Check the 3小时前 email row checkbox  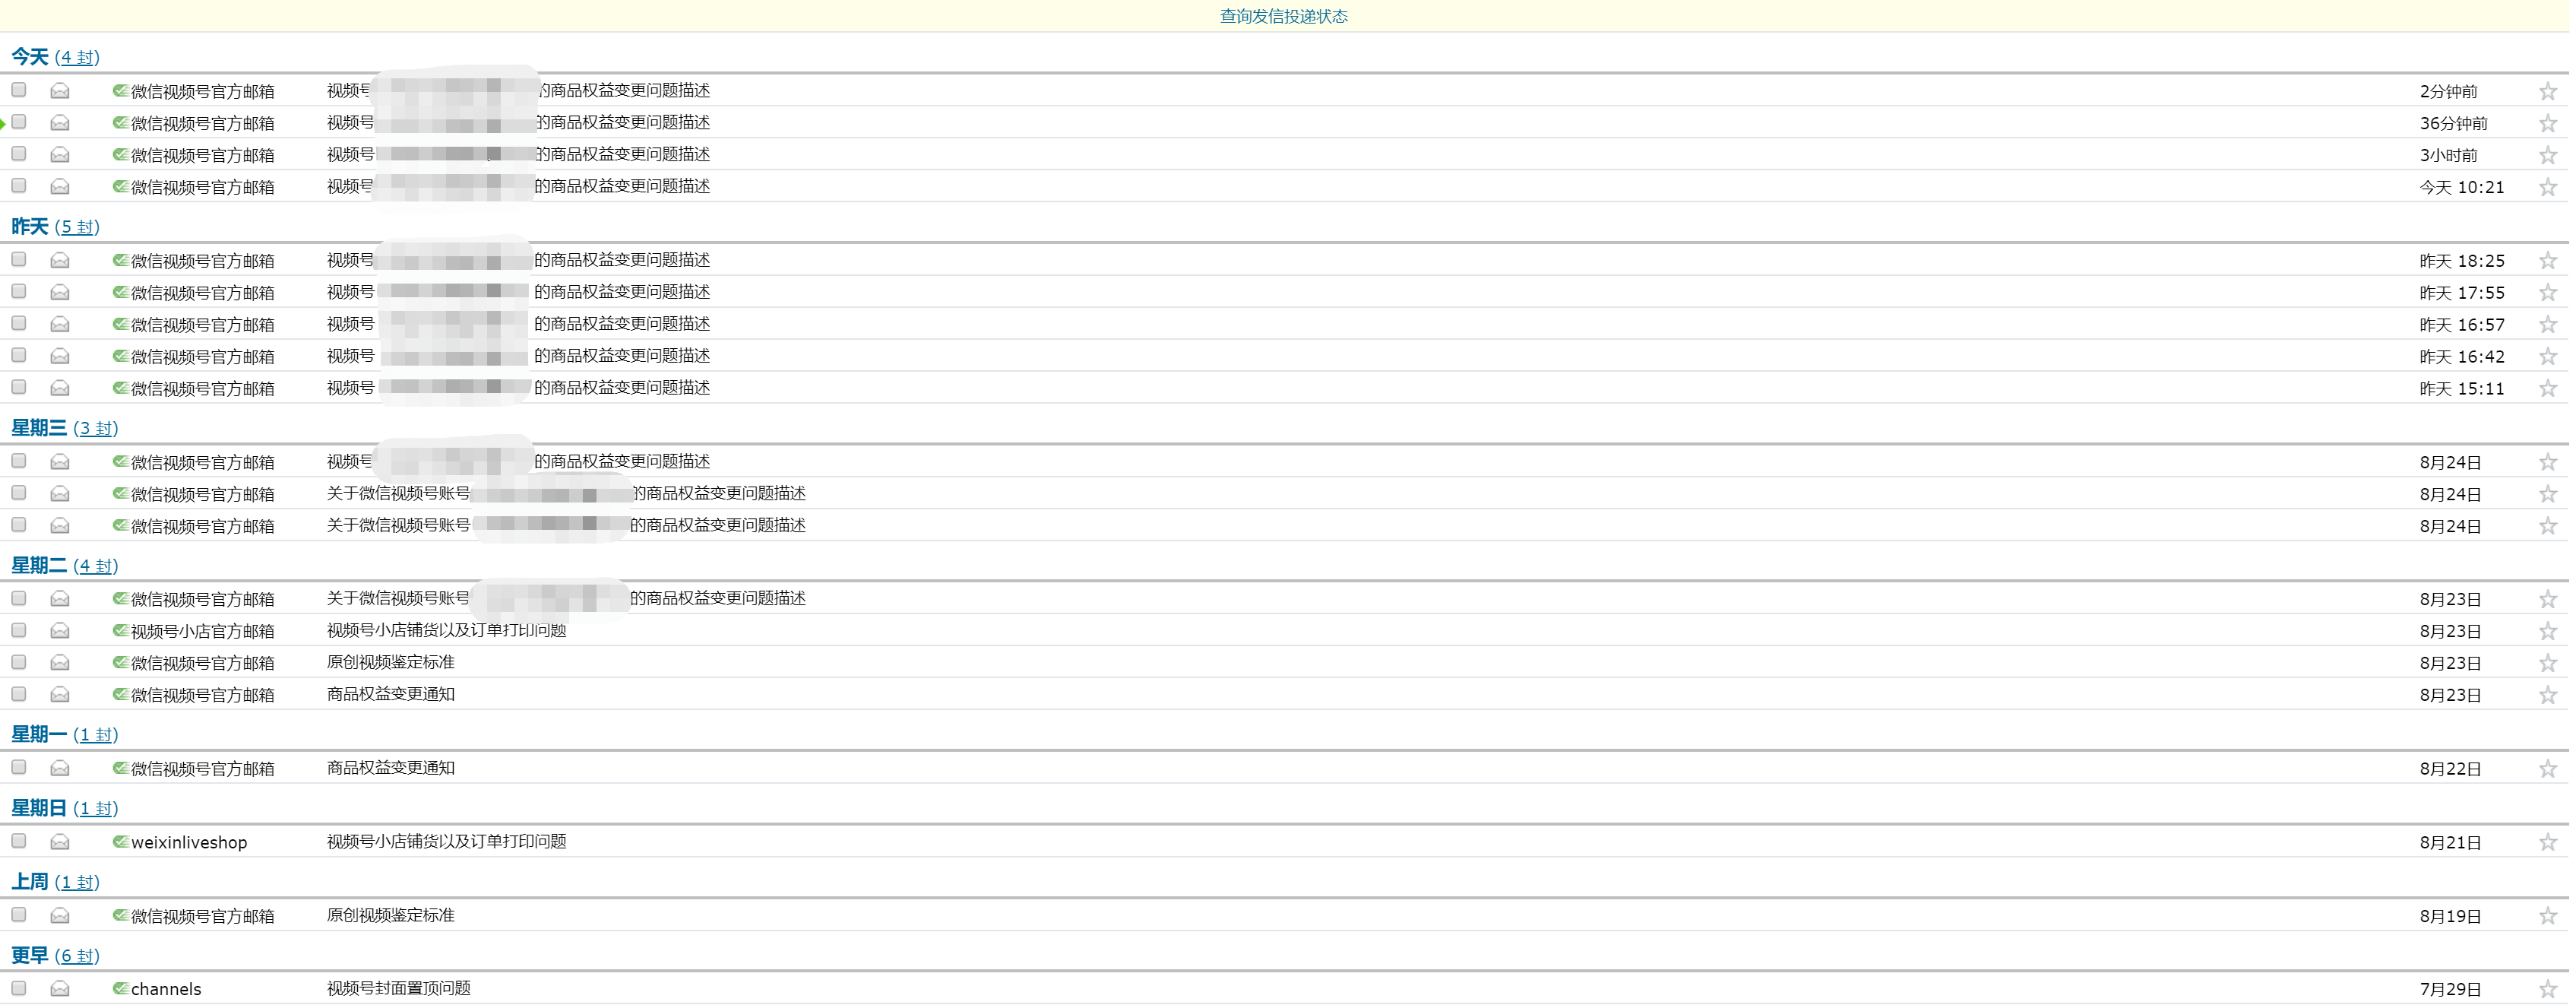[x=19, y=154]
